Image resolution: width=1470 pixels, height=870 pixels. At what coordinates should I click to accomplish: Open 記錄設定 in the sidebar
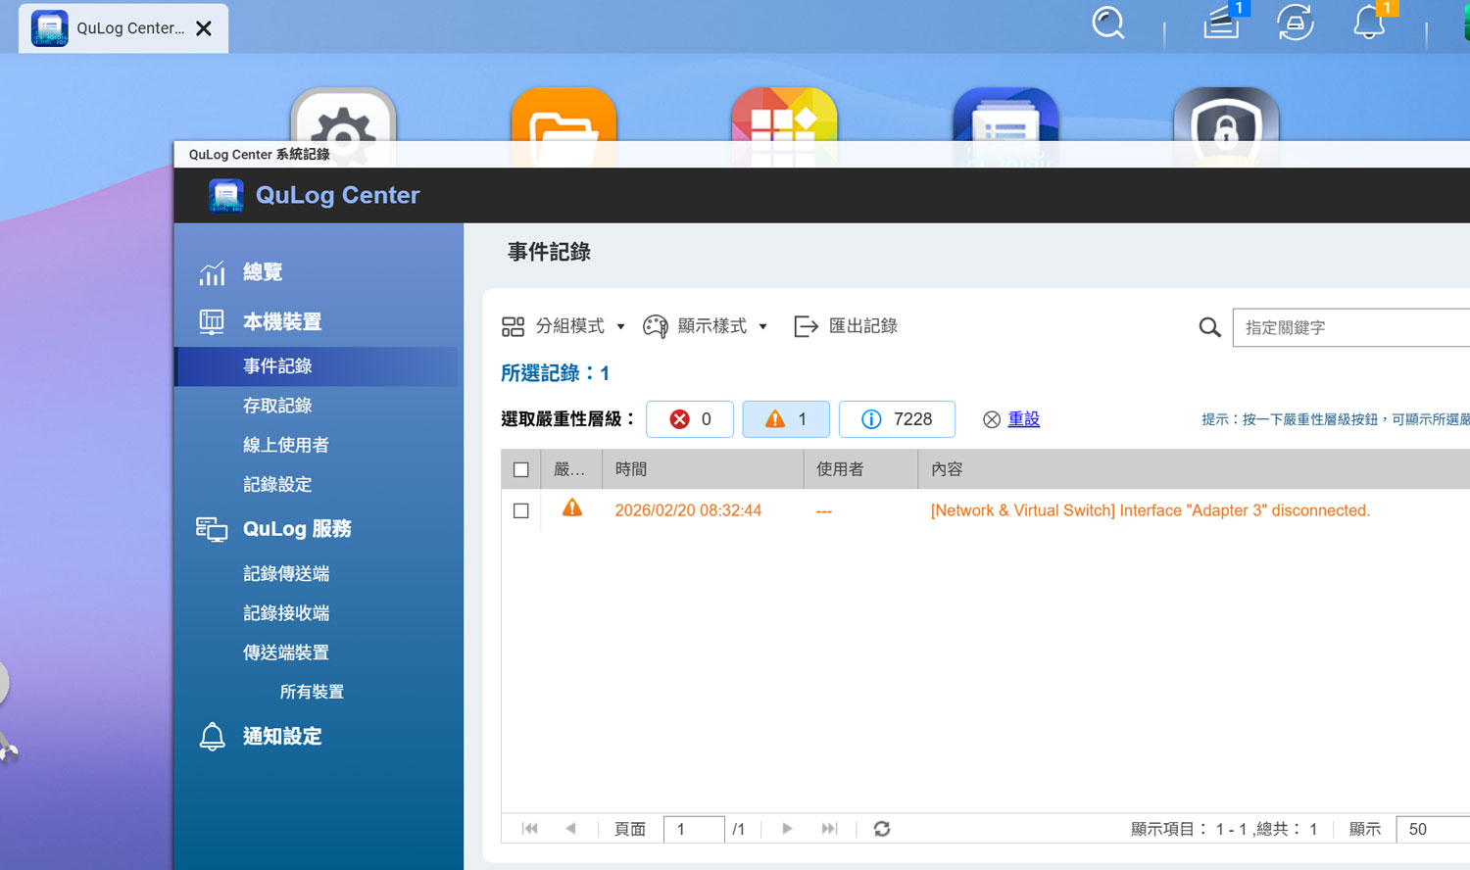[x=277, y=484]
